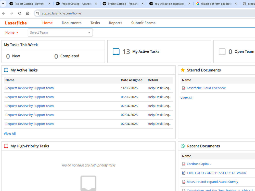Click the Details column header
Image resolution: width=255 pixels, height=191 pixels.
pos(153,80)
